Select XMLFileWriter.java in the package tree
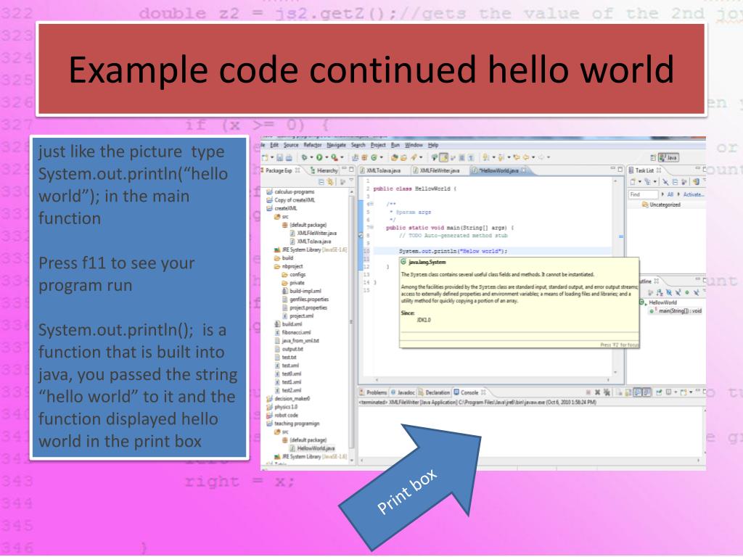Image resolution: width=743 pixels, height=557 pixels. coord(313,233)
